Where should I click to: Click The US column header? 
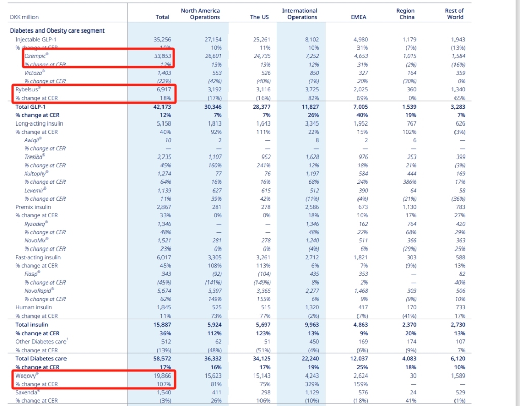tap(259, 17)
